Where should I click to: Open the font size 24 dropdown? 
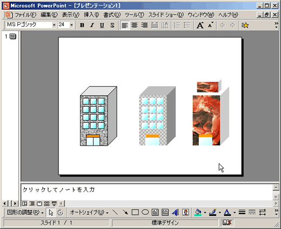[x=71, y=25]
